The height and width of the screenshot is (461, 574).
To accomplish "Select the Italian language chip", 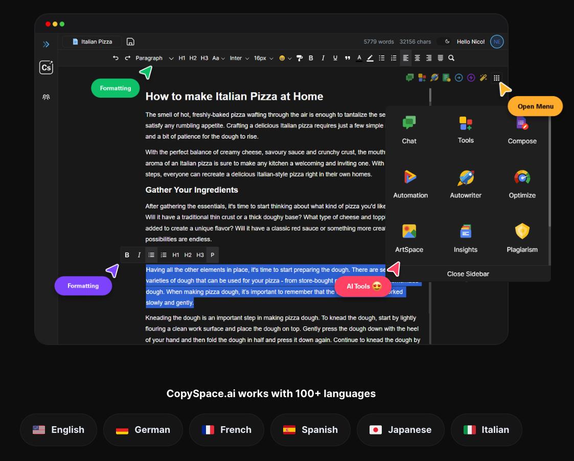I will click(x=486, y=429).
